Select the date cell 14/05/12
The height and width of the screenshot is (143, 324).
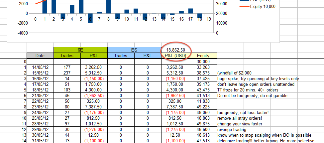pos(40,67)
